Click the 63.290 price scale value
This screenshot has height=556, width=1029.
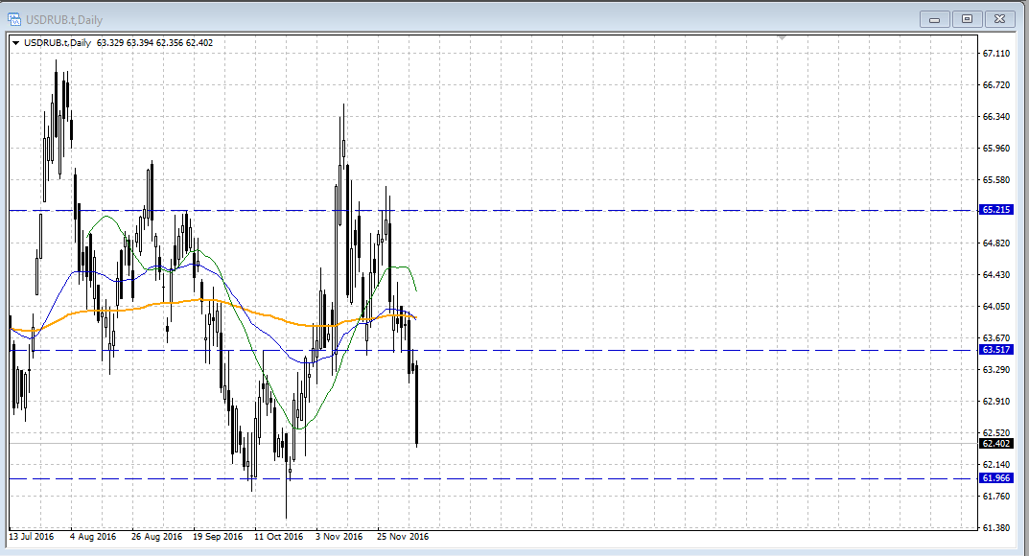[996, 370]
